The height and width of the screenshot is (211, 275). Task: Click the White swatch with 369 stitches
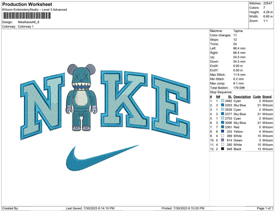[x=222, y=136]
